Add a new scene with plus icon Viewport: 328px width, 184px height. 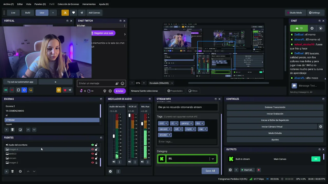6,130
